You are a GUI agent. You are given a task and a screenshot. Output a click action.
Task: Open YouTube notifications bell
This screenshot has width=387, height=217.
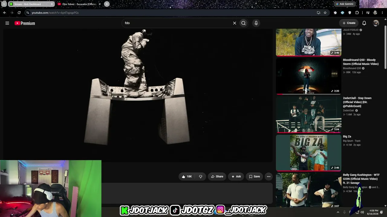364,23
